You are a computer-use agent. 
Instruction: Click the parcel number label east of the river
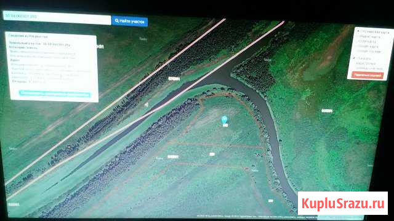tap(327, 110)
